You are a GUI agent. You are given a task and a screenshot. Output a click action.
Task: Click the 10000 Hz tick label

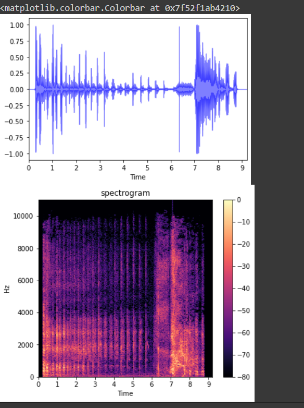point(23,216)
